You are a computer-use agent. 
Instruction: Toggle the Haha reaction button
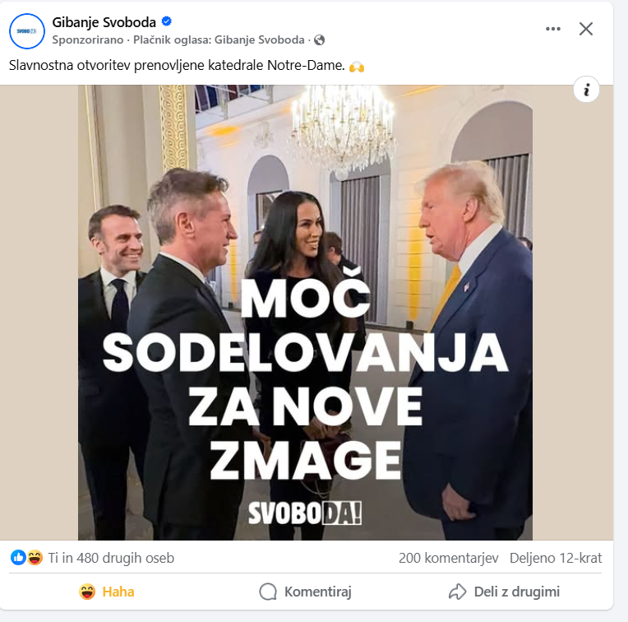[x=107, y=592]
